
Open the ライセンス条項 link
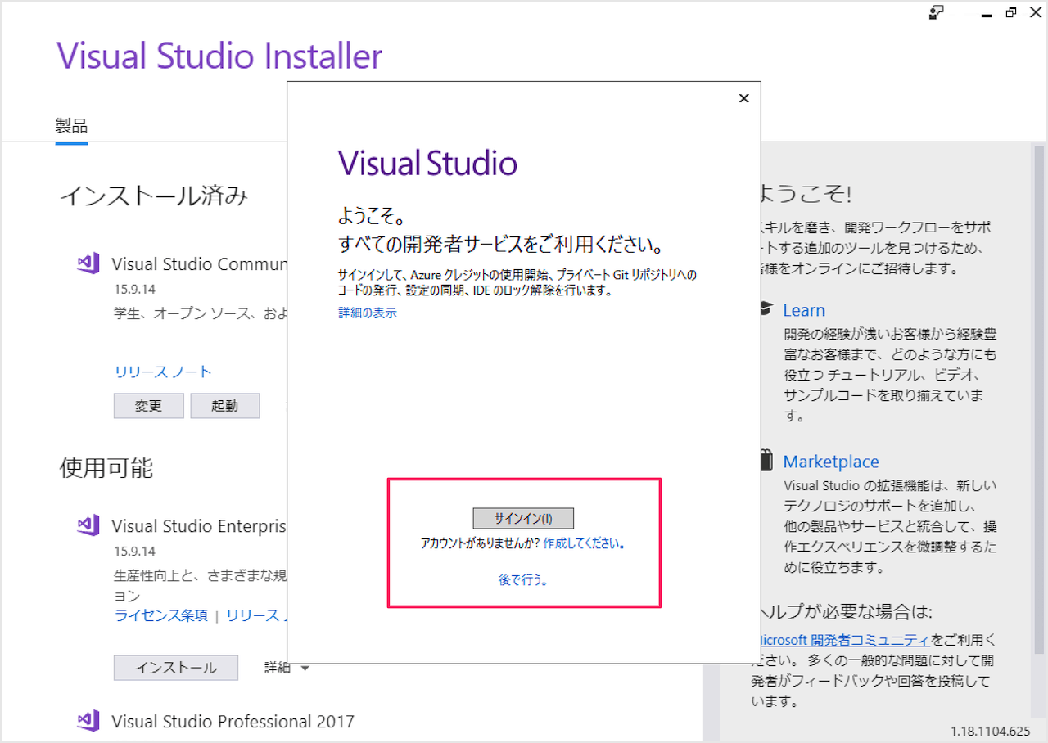[161, 615]
